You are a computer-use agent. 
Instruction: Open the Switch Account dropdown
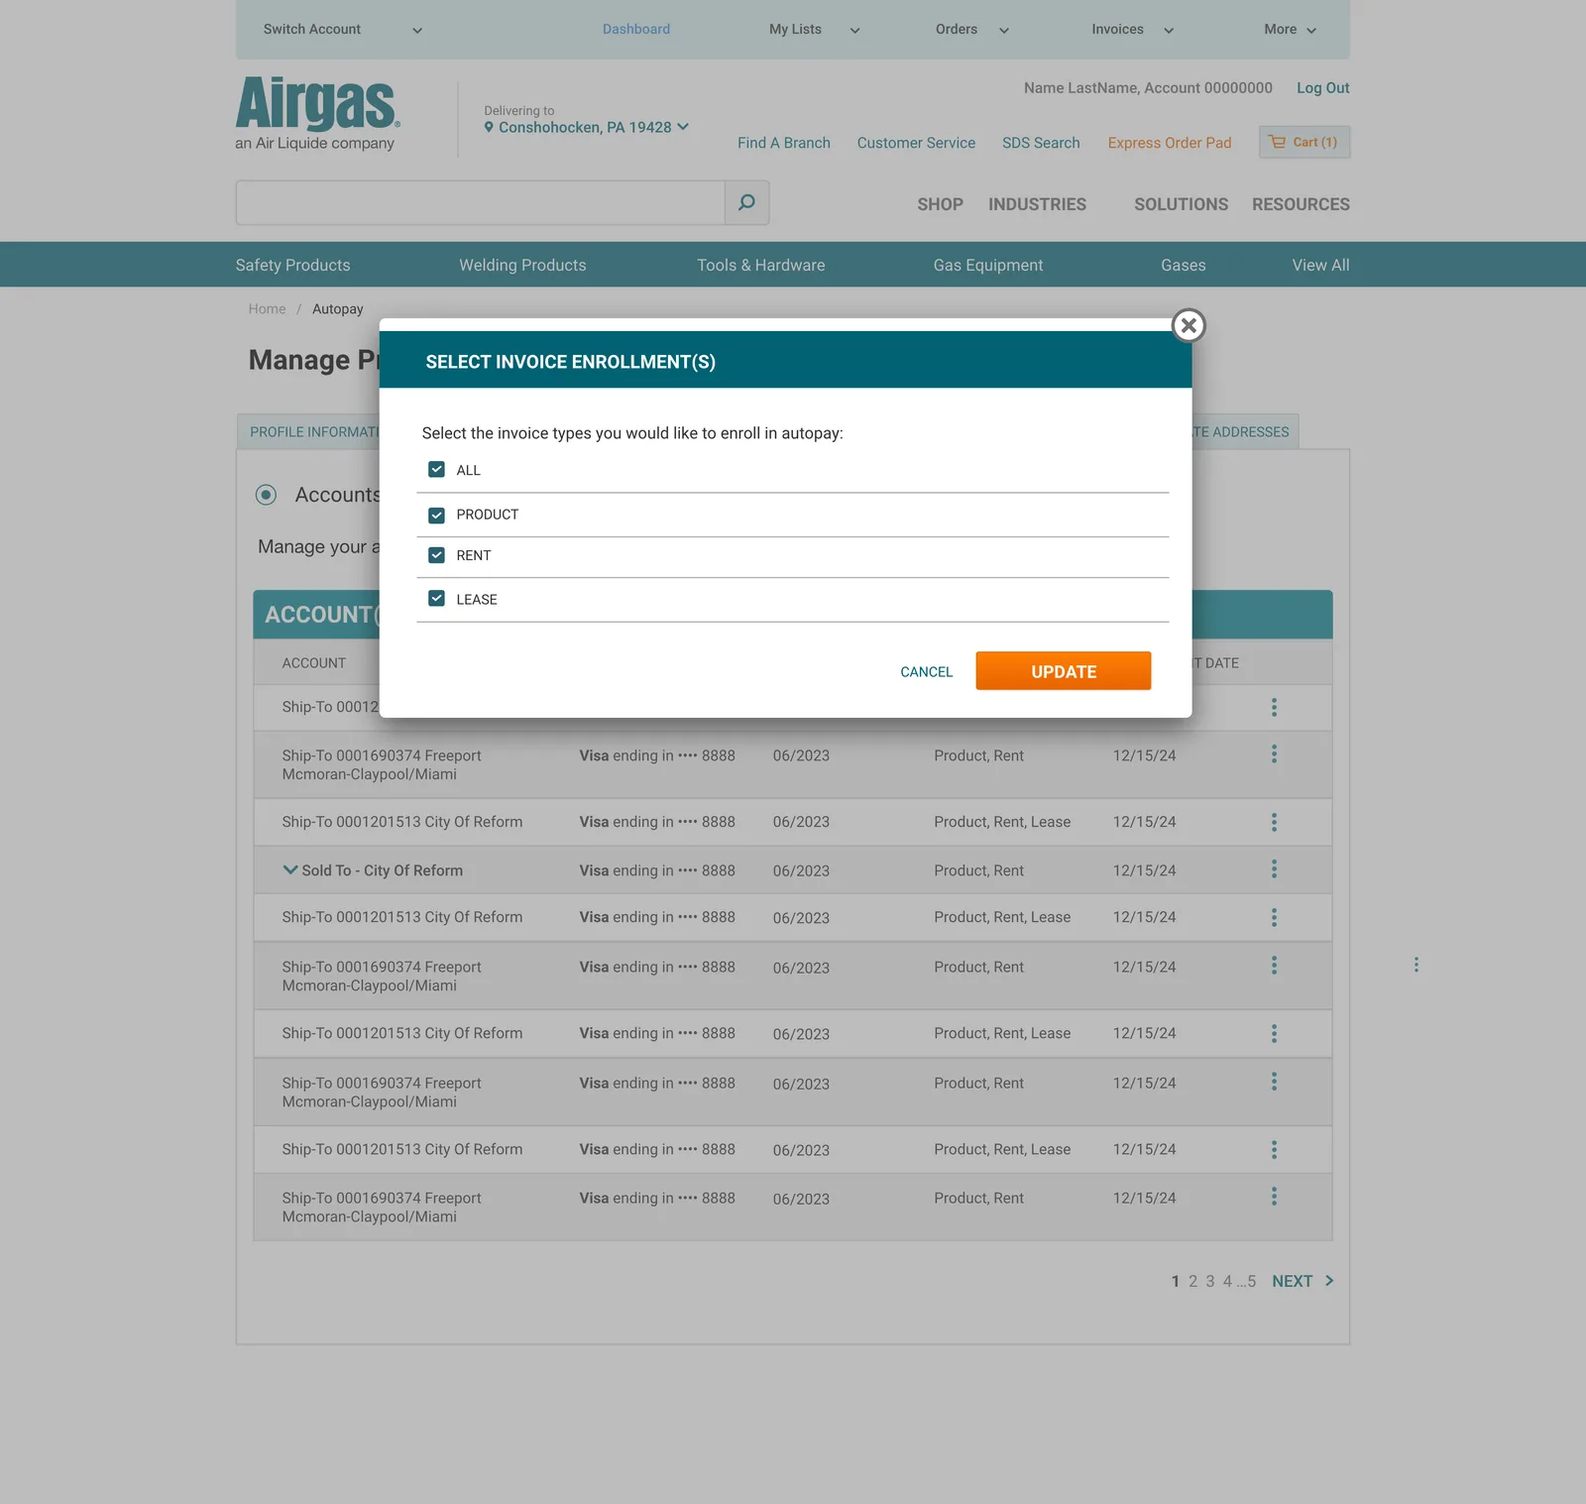pyautogui.click(x=343, y=30)
